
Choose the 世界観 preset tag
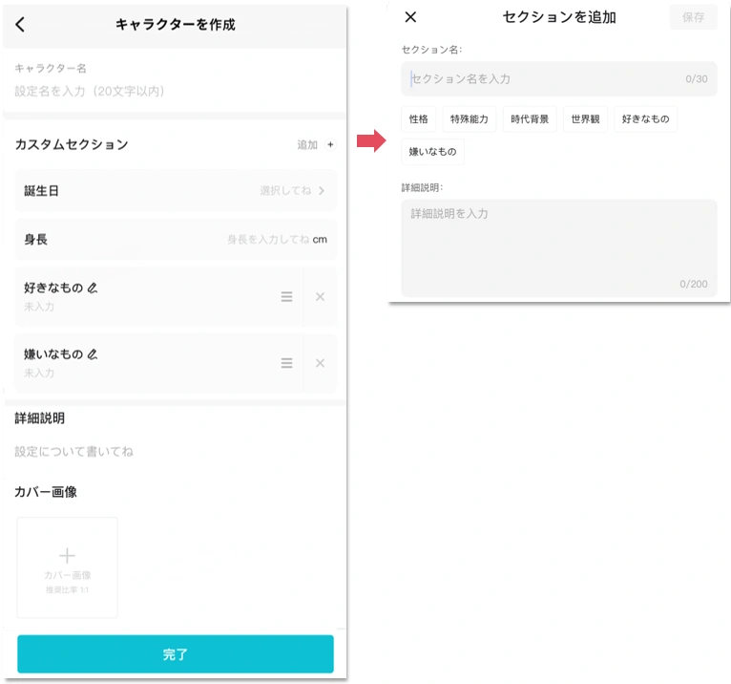click(x=585, y=119)
